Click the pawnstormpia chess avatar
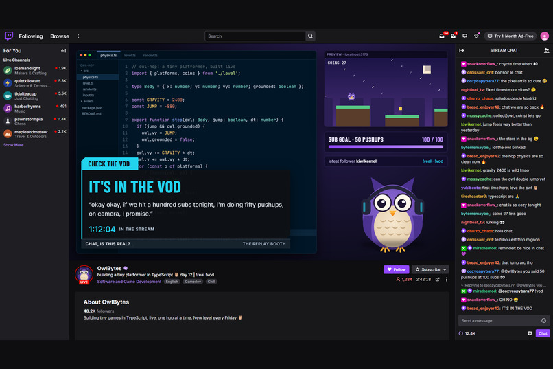This screenshot has width=553, height=369. tap(8, 121)
